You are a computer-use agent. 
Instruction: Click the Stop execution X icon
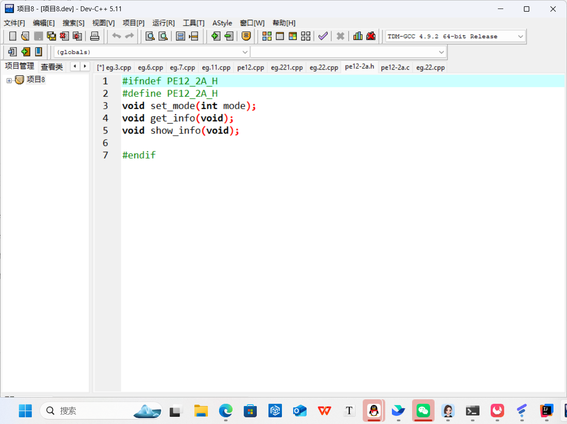click(x=340, y=36)
